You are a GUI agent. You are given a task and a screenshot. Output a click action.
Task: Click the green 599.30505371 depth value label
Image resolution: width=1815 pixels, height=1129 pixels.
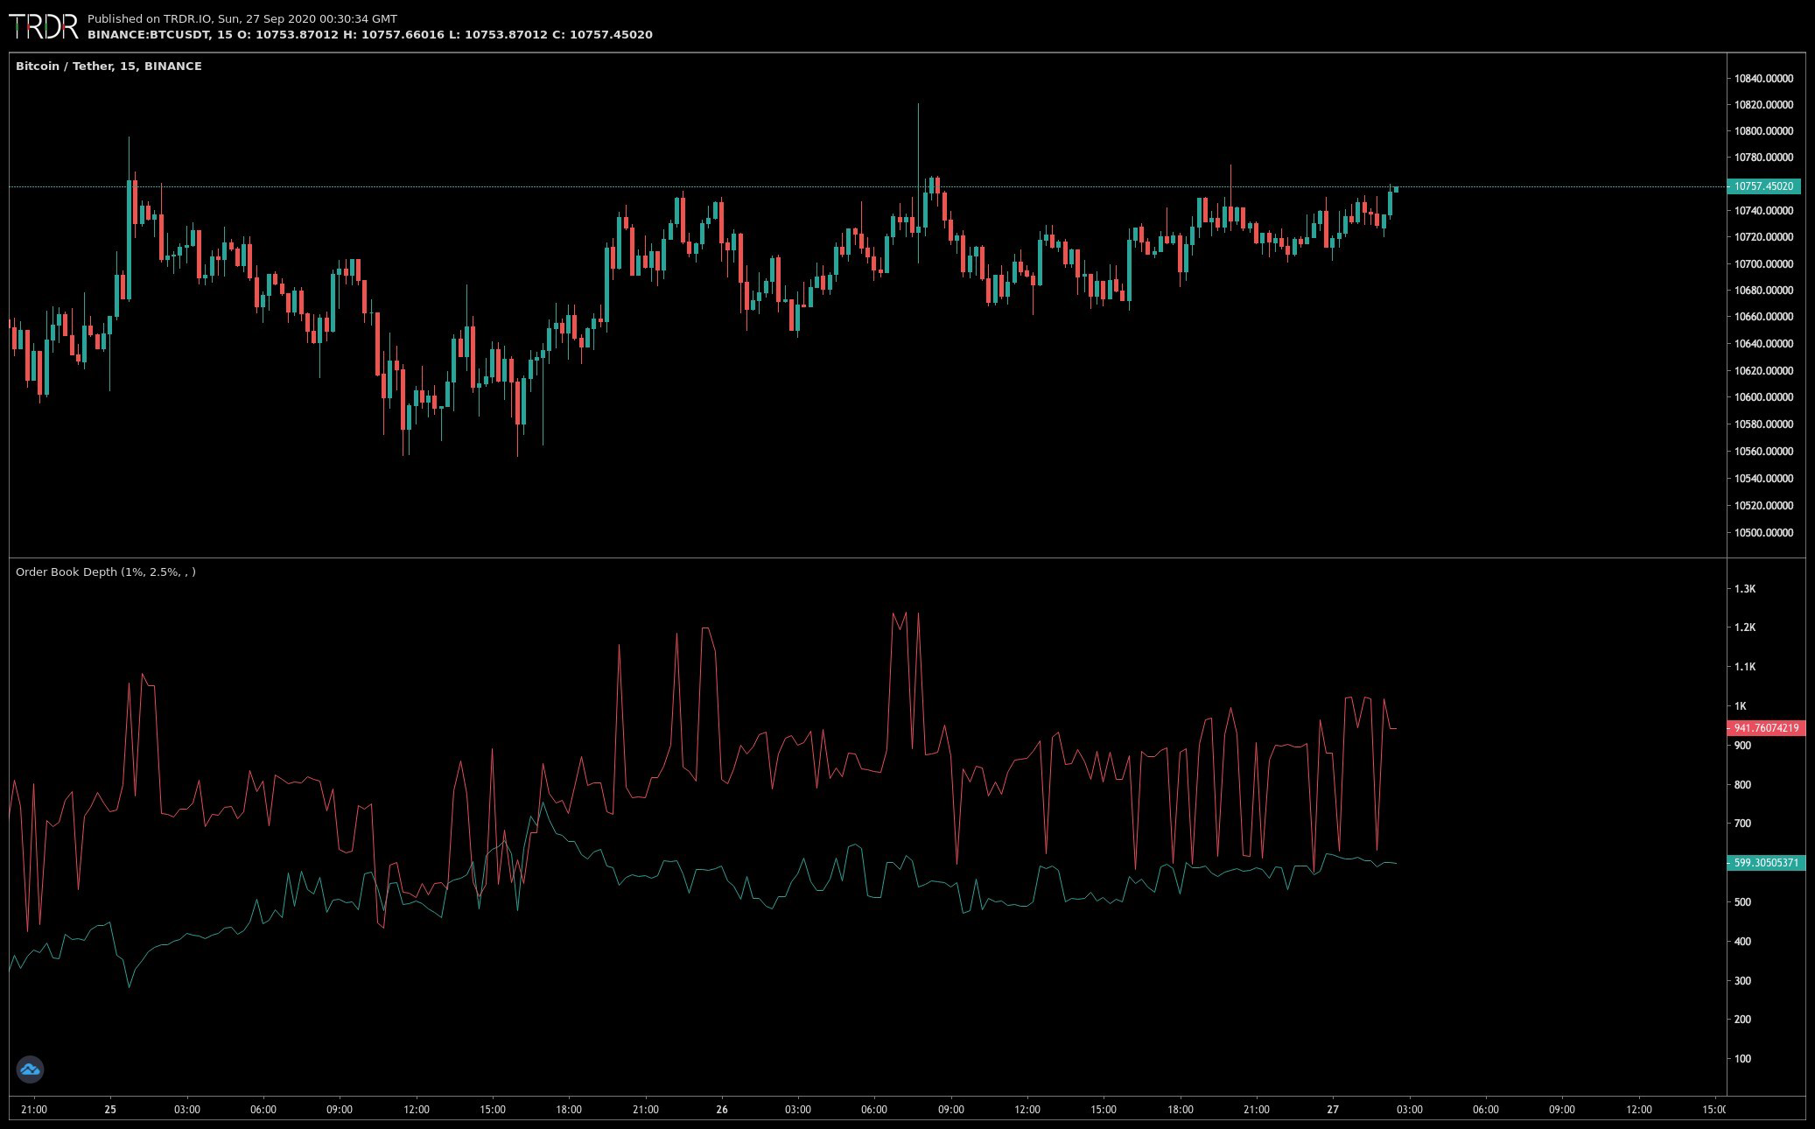1766,863
